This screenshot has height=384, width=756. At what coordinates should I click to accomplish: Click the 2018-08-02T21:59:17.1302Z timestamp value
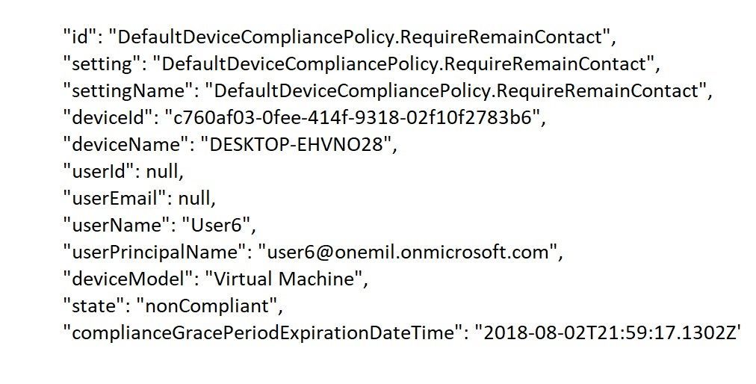point(607,333)
